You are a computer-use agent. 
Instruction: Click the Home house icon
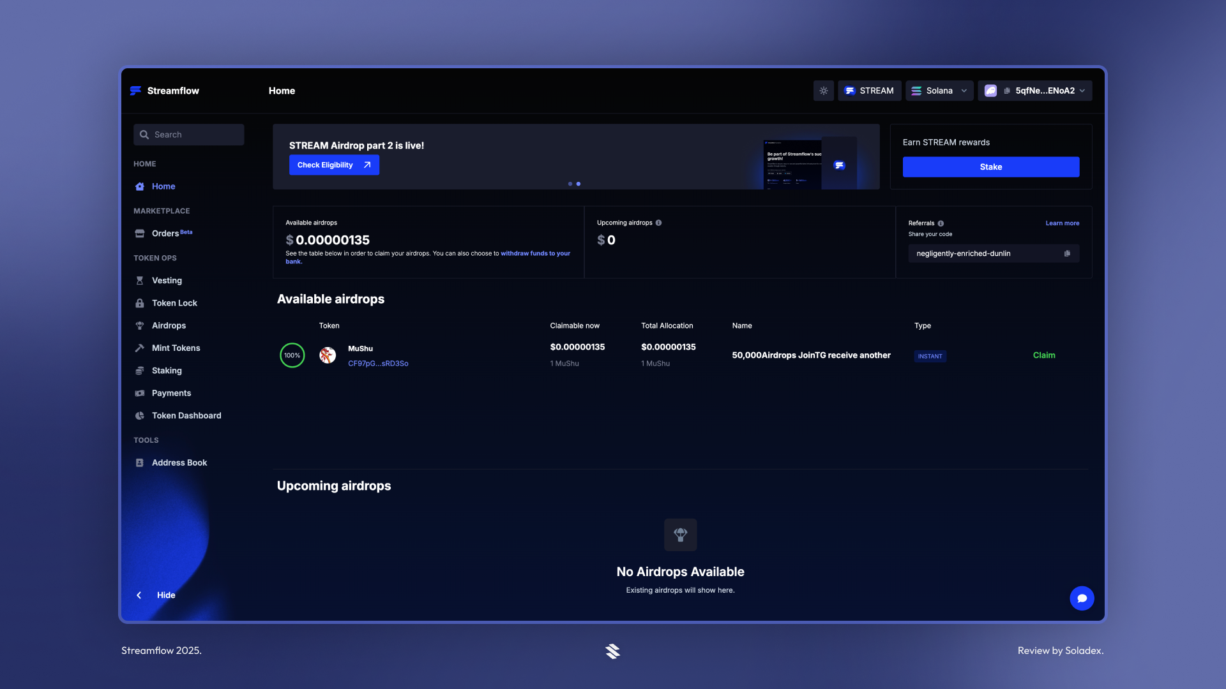coord(140,186)
